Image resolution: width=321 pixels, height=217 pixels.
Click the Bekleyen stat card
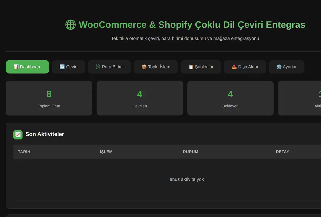230,98
